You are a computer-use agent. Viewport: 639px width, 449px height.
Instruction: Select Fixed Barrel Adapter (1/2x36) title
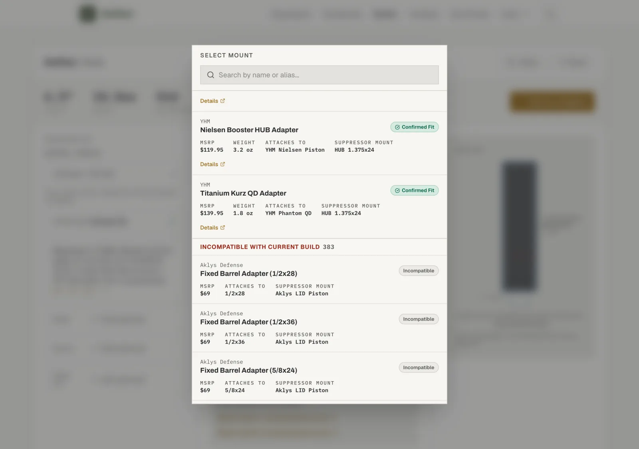point(249,322)
